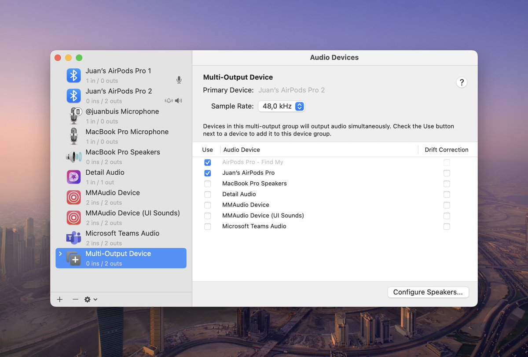Viewport: 528px width, 357px height.
Task: Click Bluetooth icon of Juan's AirPods Pro 2
Action: 73,96
